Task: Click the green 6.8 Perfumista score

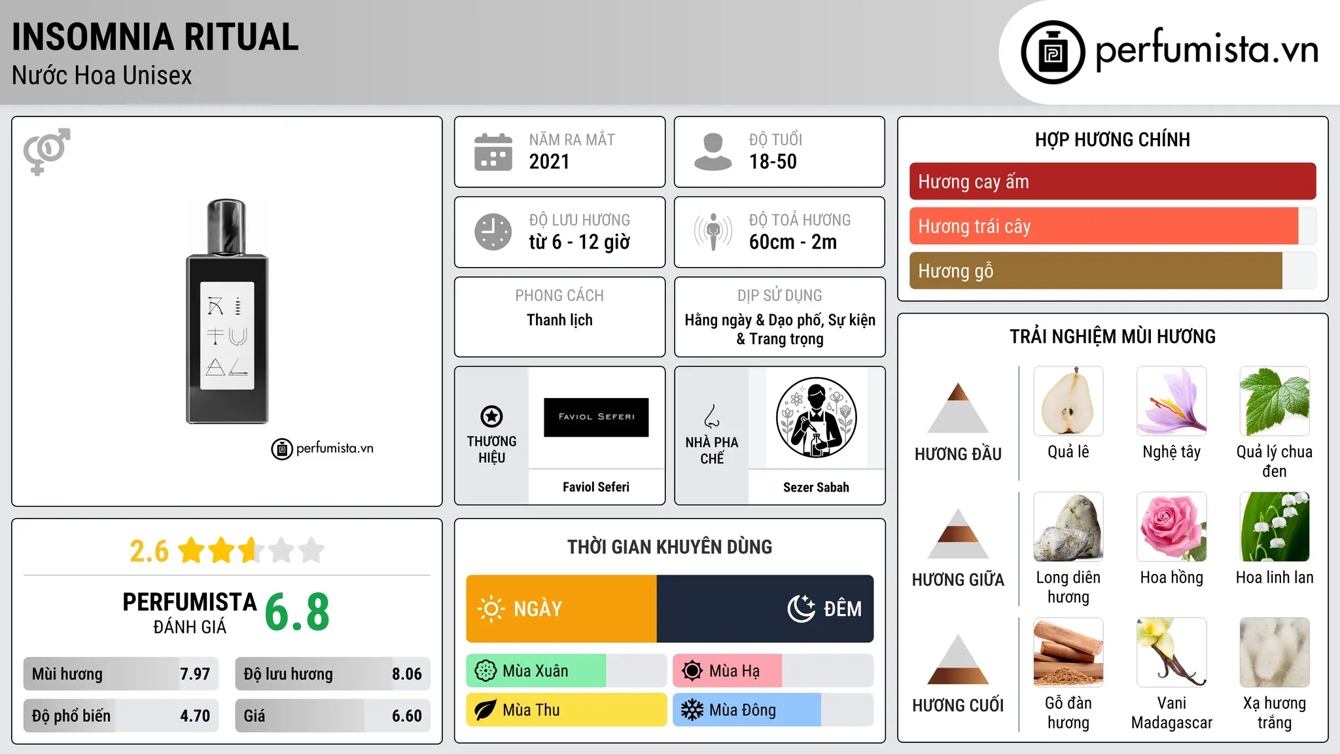Action: coord(297,611)
